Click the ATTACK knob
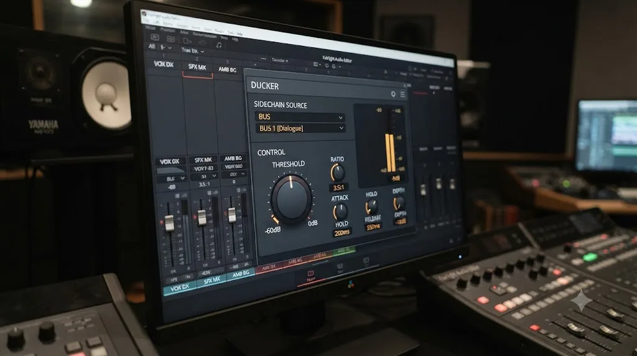 [x=340, y=212]
